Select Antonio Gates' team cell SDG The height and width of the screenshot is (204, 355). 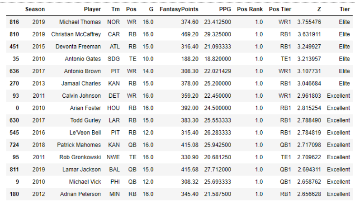pos(114,59)
